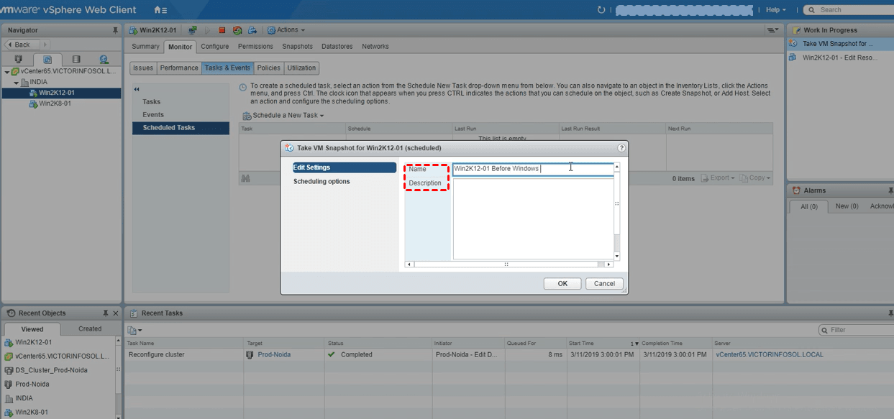Open the Copy dropdown
The width and height of the screenshot is (894, 419).
click(754, 178)
